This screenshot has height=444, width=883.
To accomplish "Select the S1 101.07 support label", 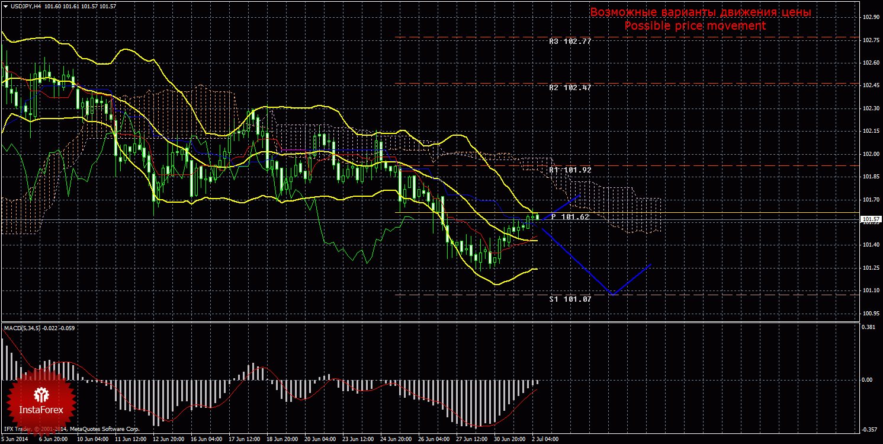I will pyautogui.click(x=570, y=299).
